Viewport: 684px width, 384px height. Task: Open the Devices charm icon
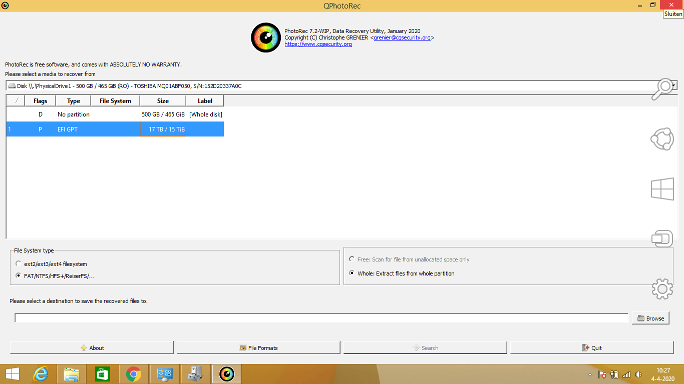tap(662, 238)
